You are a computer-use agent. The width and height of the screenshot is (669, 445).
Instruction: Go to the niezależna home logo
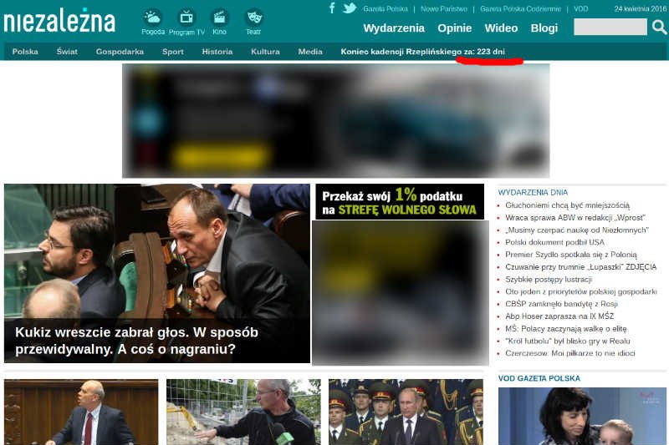[x=59, y=20]
